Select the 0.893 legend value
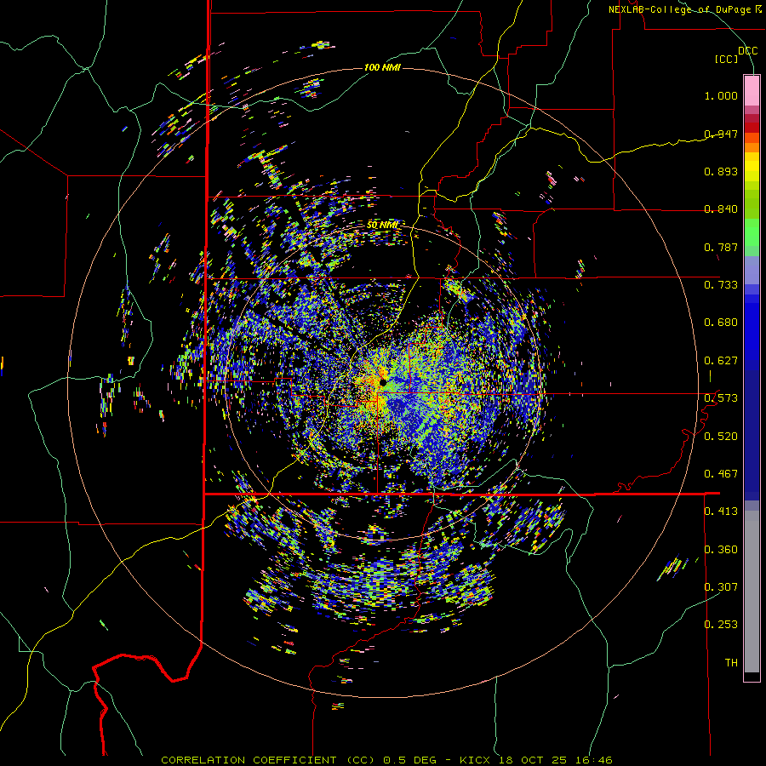766x766 pixels. pyautogui.click(x=721, y=171)
